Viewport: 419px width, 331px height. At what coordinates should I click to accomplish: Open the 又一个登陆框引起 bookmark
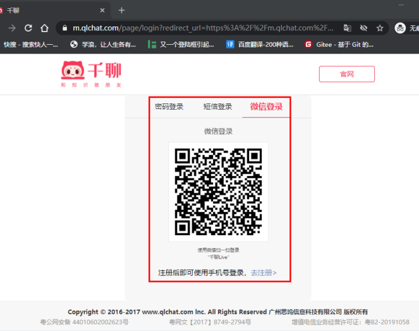[181, 45]
